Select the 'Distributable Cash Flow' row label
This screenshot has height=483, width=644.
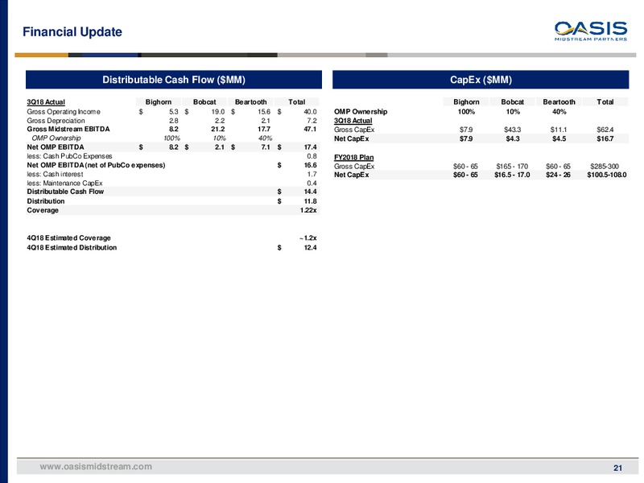[65, 192]
